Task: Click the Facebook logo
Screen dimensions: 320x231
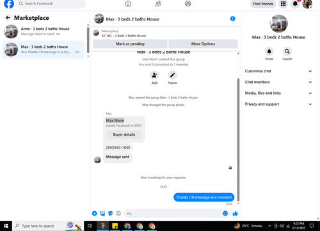Action: pos(9,4)
